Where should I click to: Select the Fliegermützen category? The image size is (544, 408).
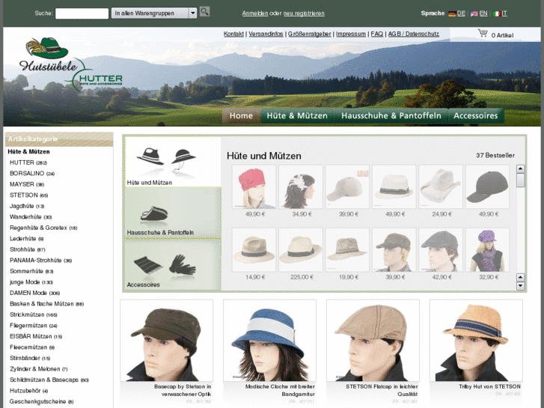point(34,326)
